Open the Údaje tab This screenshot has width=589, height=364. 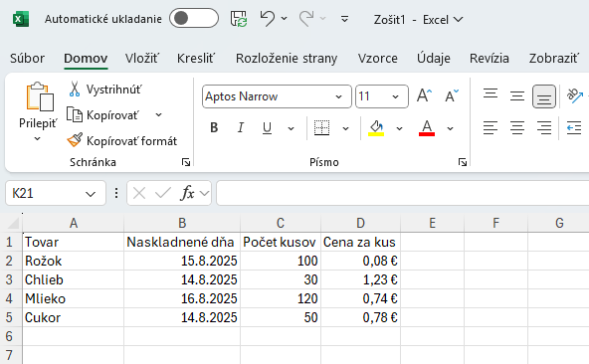pos(434,59)
